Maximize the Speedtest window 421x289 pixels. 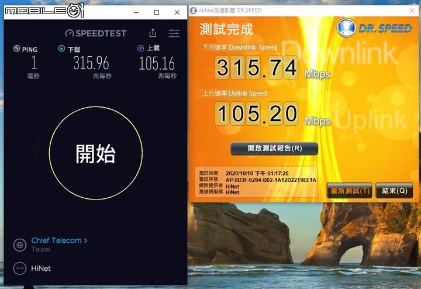tap(157, 12)
